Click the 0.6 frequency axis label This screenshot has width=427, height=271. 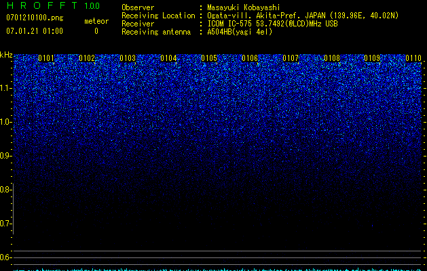[x=5, y=257]
